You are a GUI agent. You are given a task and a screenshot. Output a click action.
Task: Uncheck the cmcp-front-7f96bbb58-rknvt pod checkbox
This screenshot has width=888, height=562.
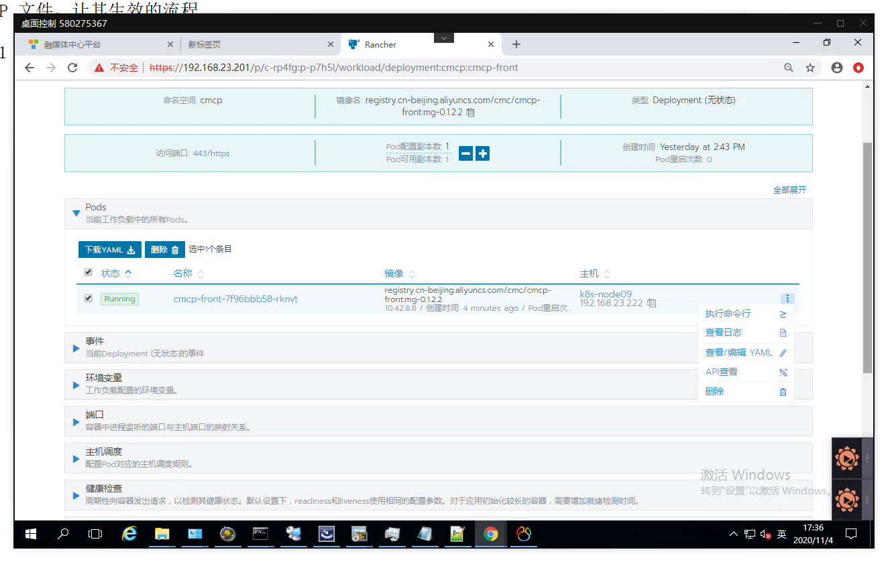tap(89, 298)
